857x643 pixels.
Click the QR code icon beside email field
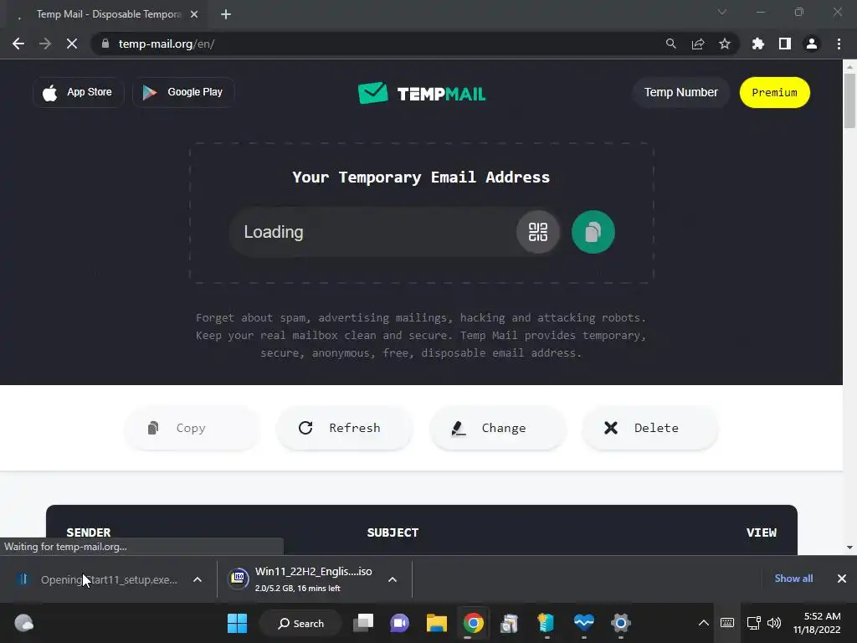pos(538,232)
